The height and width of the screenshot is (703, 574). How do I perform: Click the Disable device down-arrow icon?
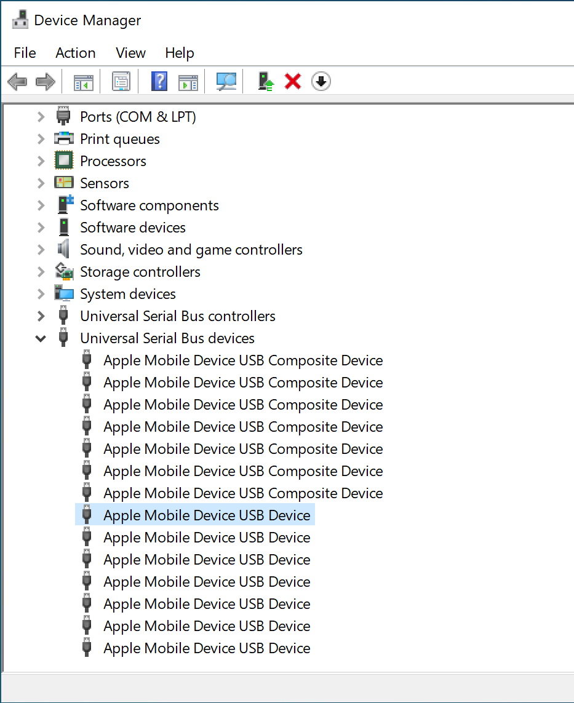point(321,81)
